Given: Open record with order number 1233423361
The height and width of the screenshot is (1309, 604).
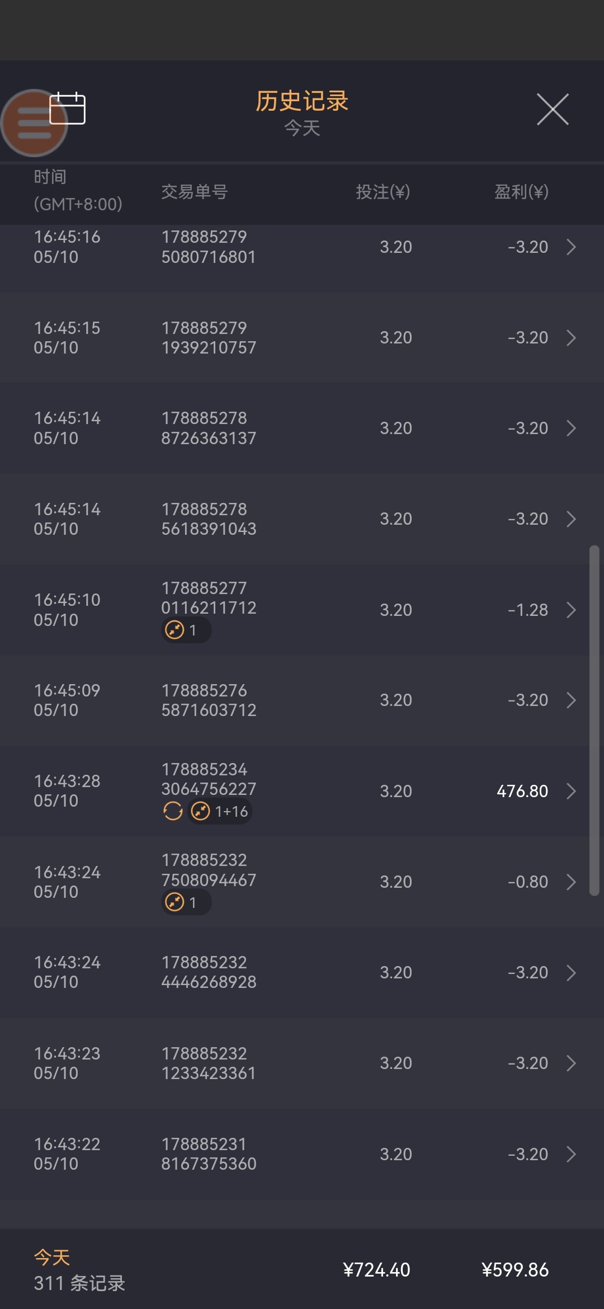Looking at the screenshot, I should (209, 1063).
